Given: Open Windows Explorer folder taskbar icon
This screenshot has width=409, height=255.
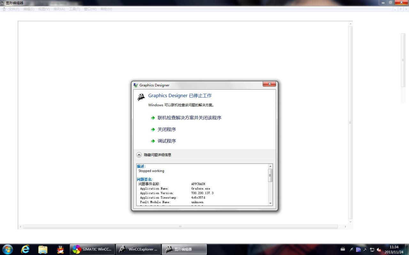Looking at the screenshot, I should tap(43, 249).
